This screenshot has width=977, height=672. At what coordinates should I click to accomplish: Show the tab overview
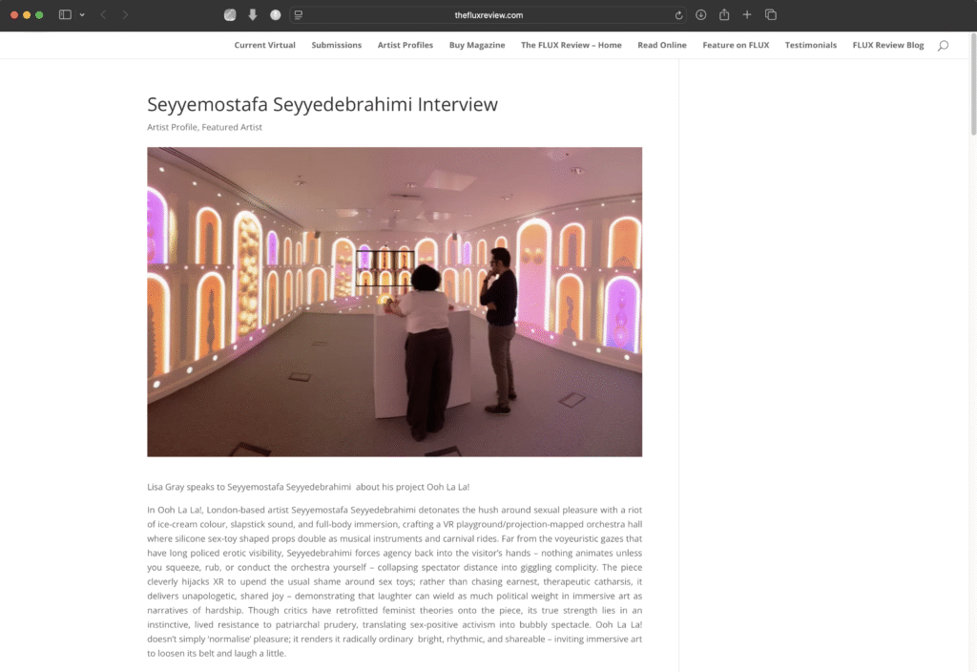[771, 15]
